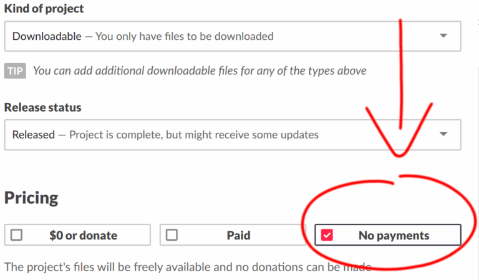Tick the $0 or donate checkbox

click(x=17, y=235)
